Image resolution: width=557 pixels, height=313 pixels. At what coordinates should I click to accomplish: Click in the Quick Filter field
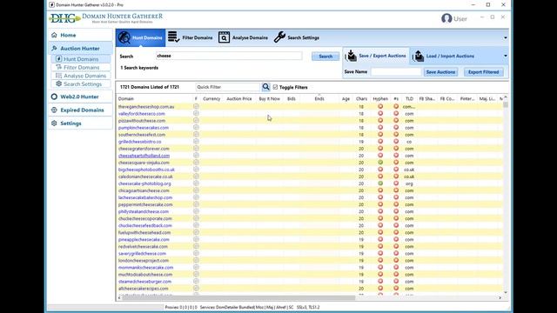[x=228, y=87]
